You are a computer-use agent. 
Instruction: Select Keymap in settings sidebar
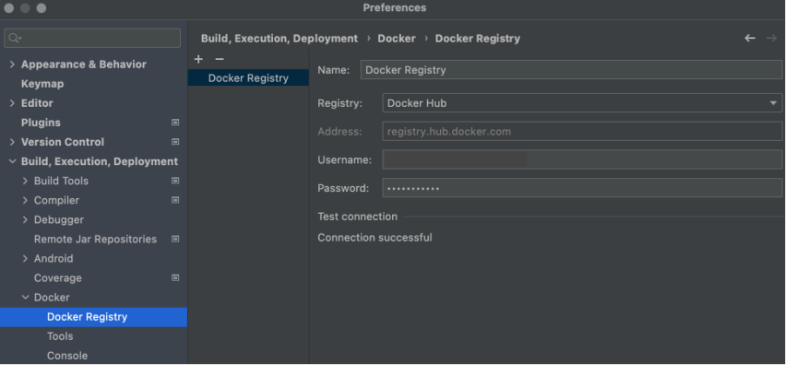pyautogui.click(x=42, y=83)
